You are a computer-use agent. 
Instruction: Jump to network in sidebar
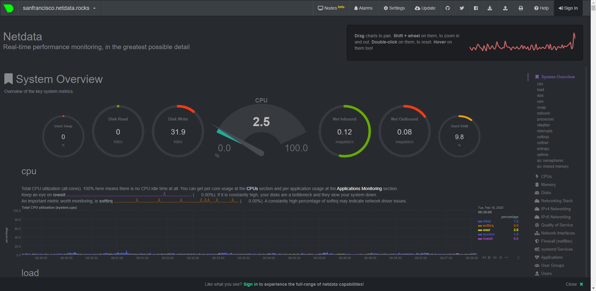(543, 113)
